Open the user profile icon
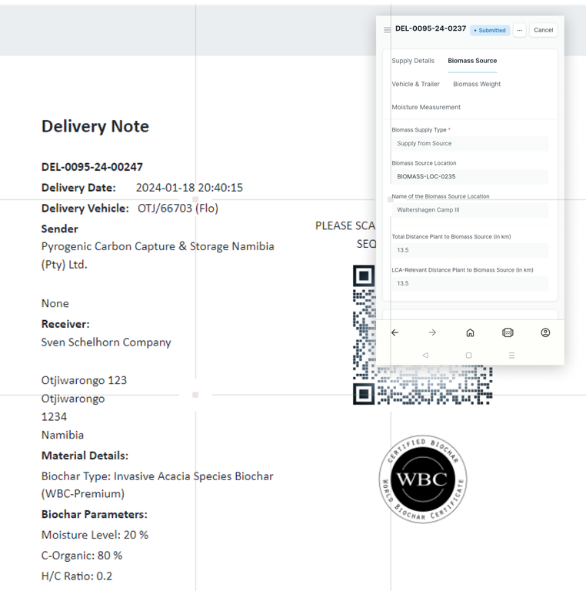 coord(545,332)
